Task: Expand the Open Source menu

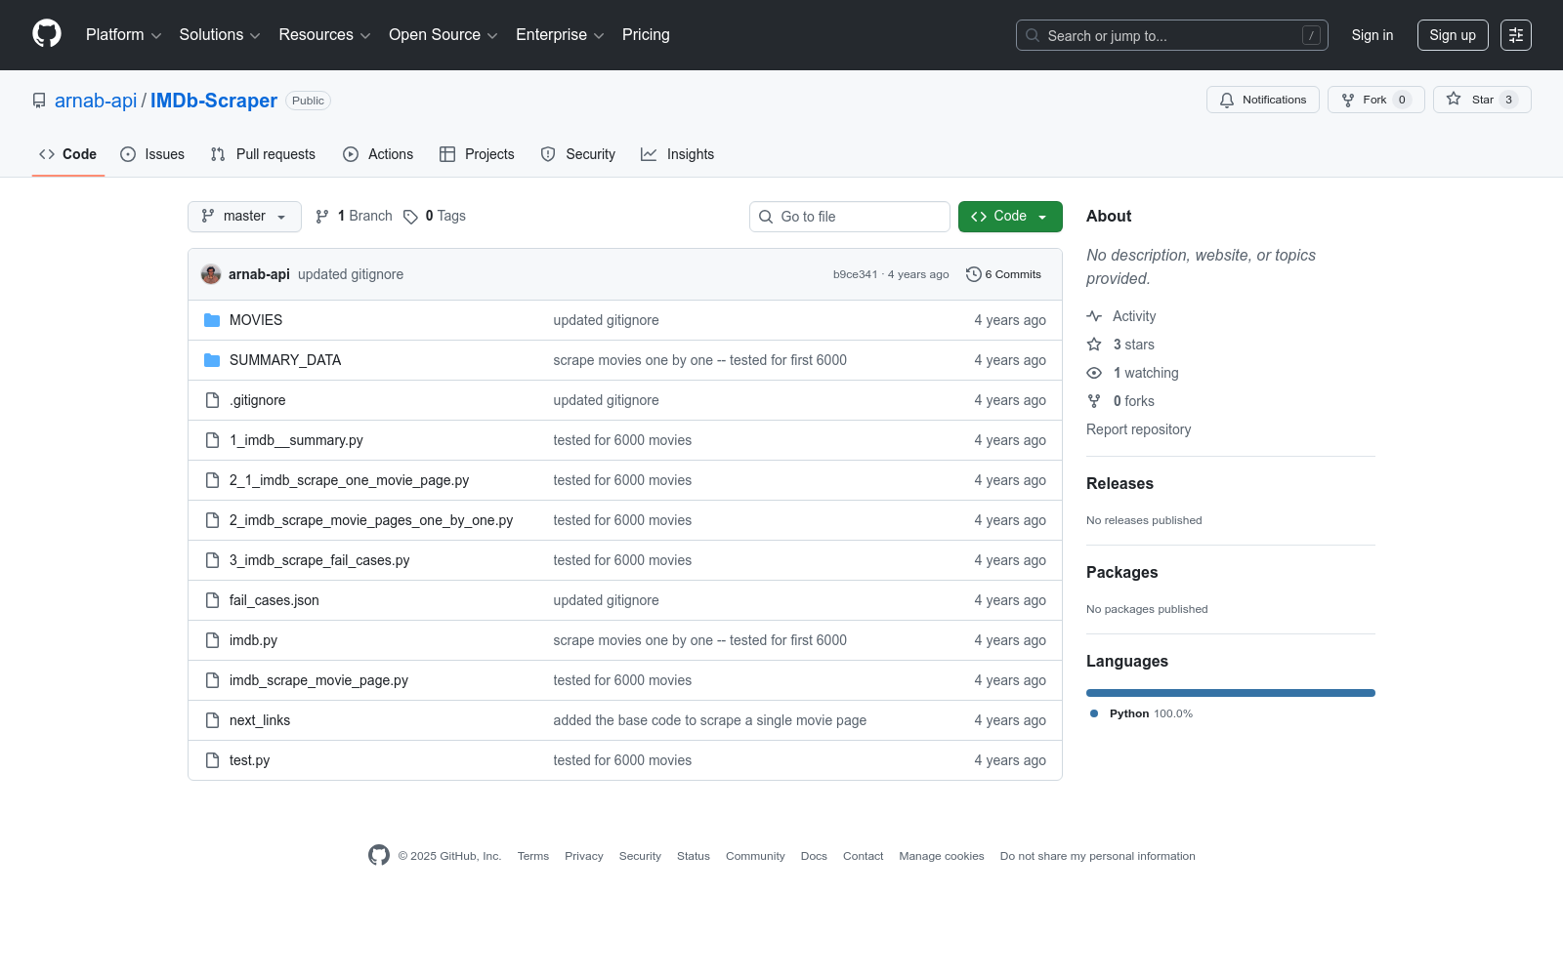Action: (x=444, y=35)
